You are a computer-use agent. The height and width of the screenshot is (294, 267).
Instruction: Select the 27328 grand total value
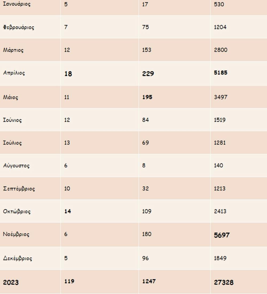pyautogui.click(x=223, y=283)
